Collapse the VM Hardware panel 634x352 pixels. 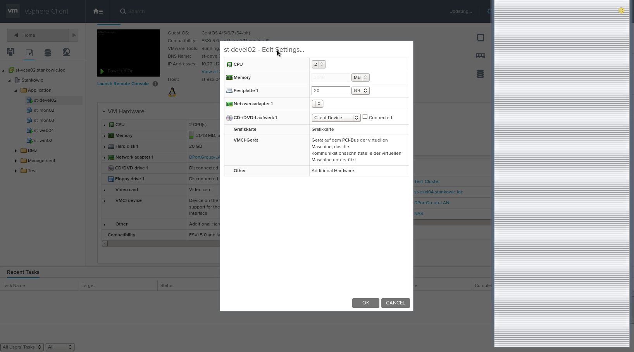click(104, 111)
